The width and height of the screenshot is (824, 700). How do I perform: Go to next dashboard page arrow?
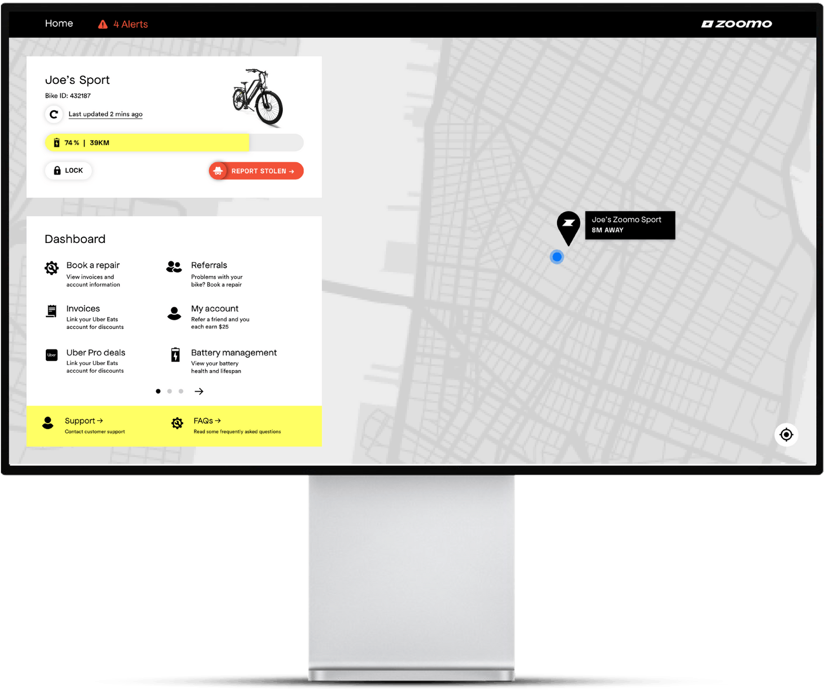point(199,392)
